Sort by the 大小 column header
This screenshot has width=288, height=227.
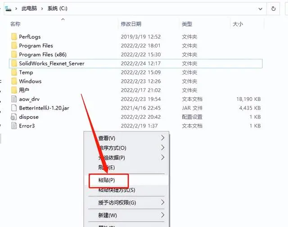tap(238, 24)
